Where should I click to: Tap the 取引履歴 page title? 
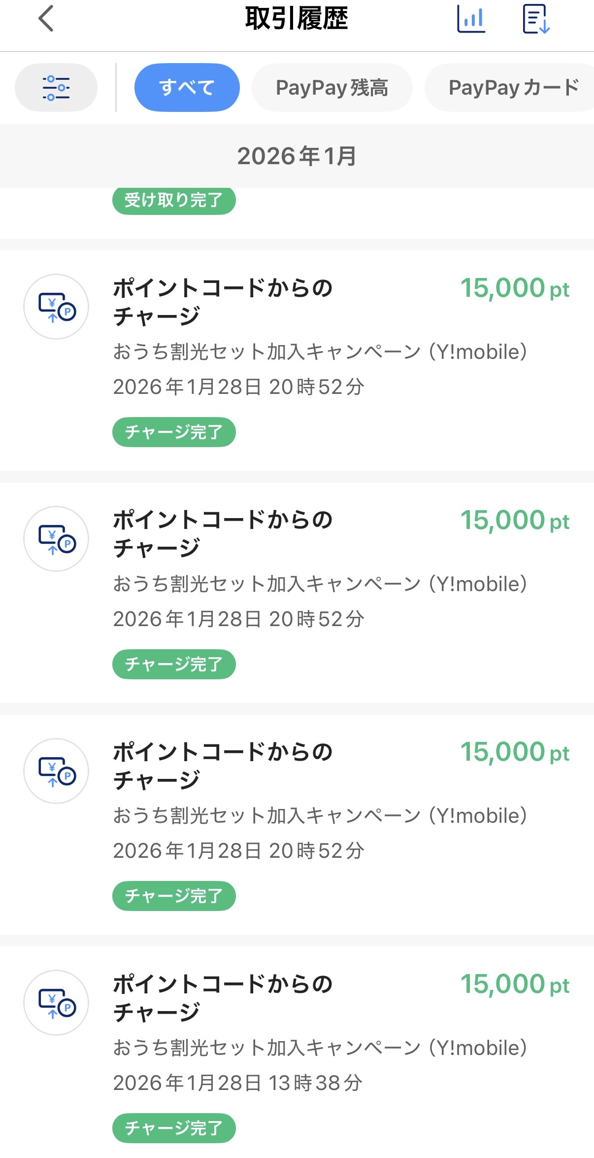(297, 19)
